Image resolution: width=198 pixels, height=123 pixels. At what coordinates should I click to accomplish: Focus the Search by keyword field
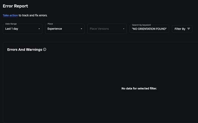[149, 29]
